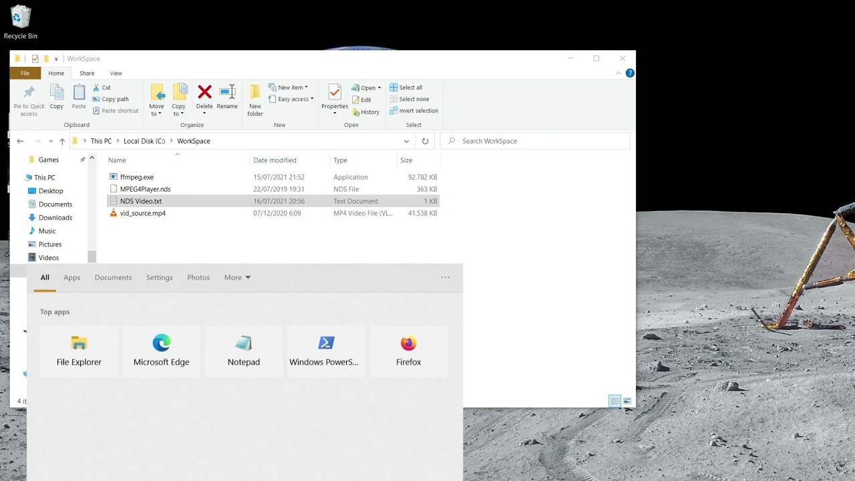Open the Explorer help question mark icon
Viewport: 855px width, 481px height.
630,73
